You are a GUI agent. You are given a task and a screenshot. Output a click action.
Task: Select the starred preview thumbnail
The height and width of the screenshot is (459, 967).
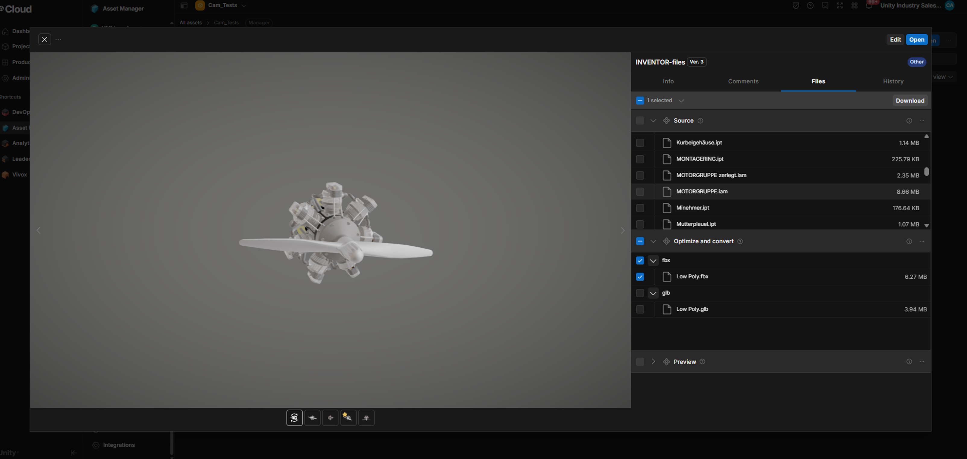pos(348,418)
